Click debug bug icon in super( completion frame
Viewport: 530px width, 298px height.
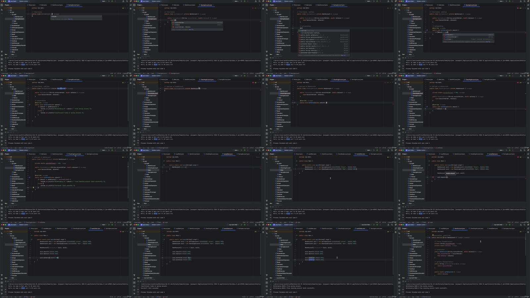pos(244,1)
